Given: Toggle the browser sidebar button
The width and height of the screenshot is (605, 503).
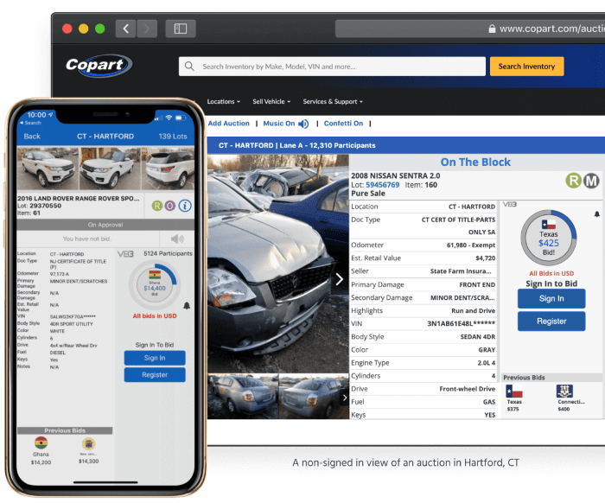Looking at the screenshot, I should [x=180, y=29].
